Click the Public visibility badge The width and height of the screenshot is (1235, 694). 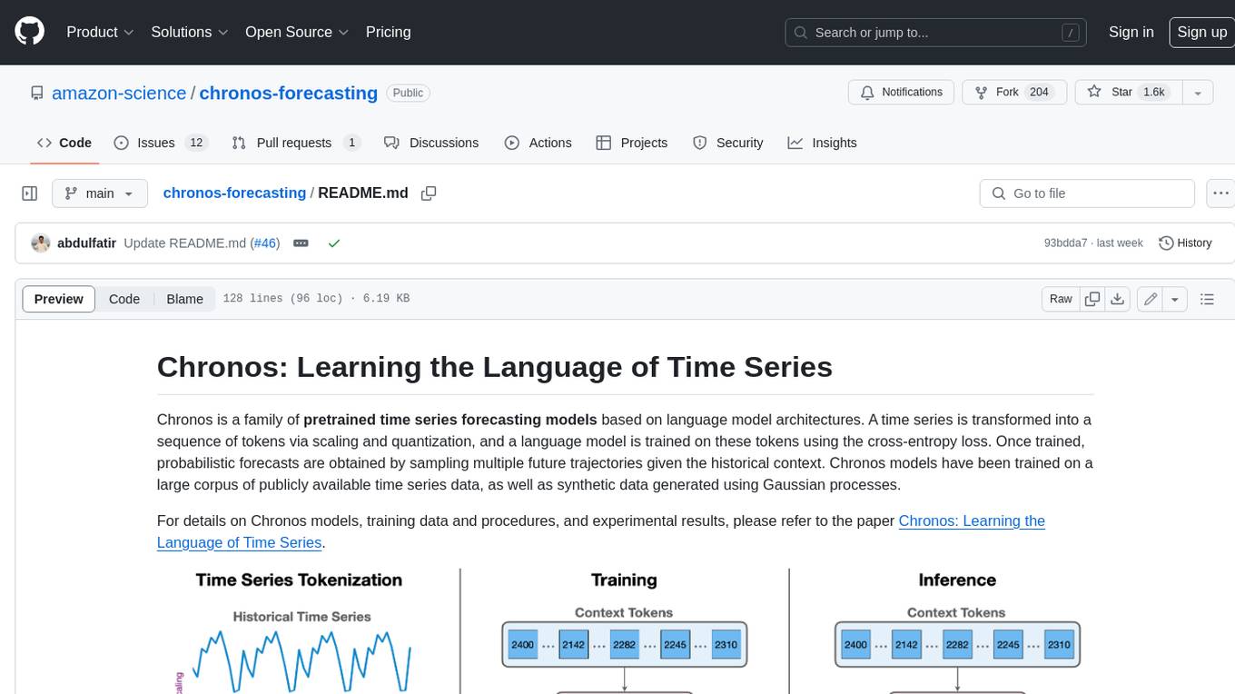coord(408,93)
